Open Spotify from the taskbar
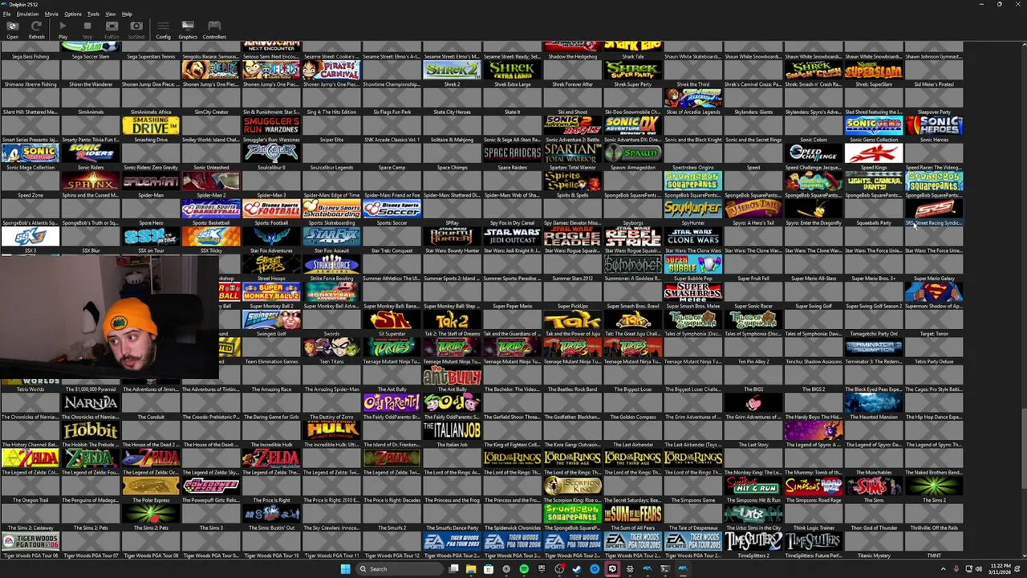 click(524, 569)
